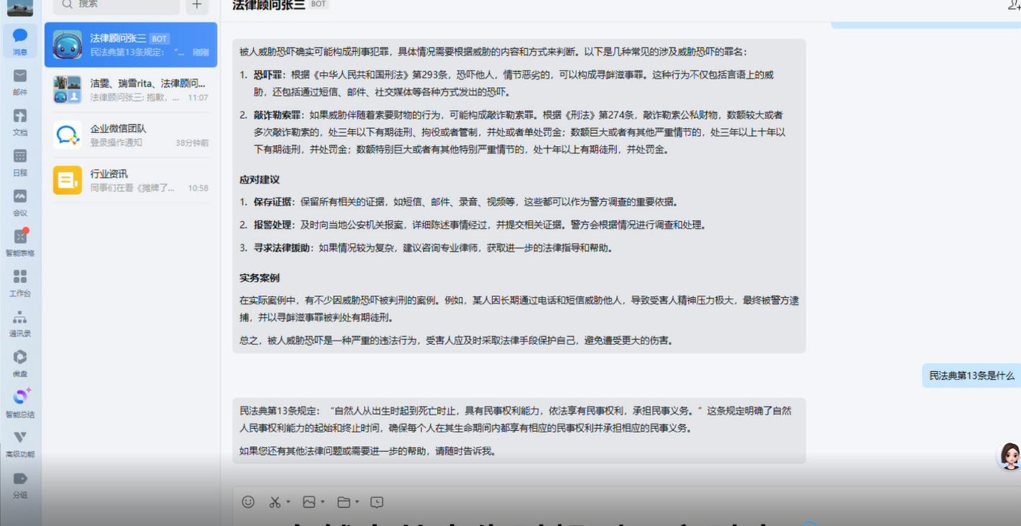Click the new chat plus button
The height and width of the screenshot is (526, 1021).
pyautogui.click(x=196, y=6)
